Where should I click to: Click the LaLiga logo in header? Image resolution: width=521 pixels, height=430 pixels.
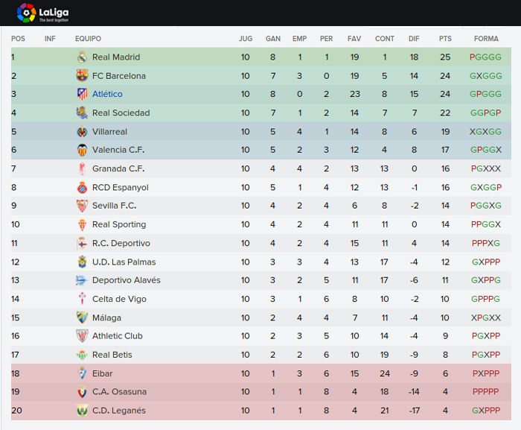[x=43, y=13]
